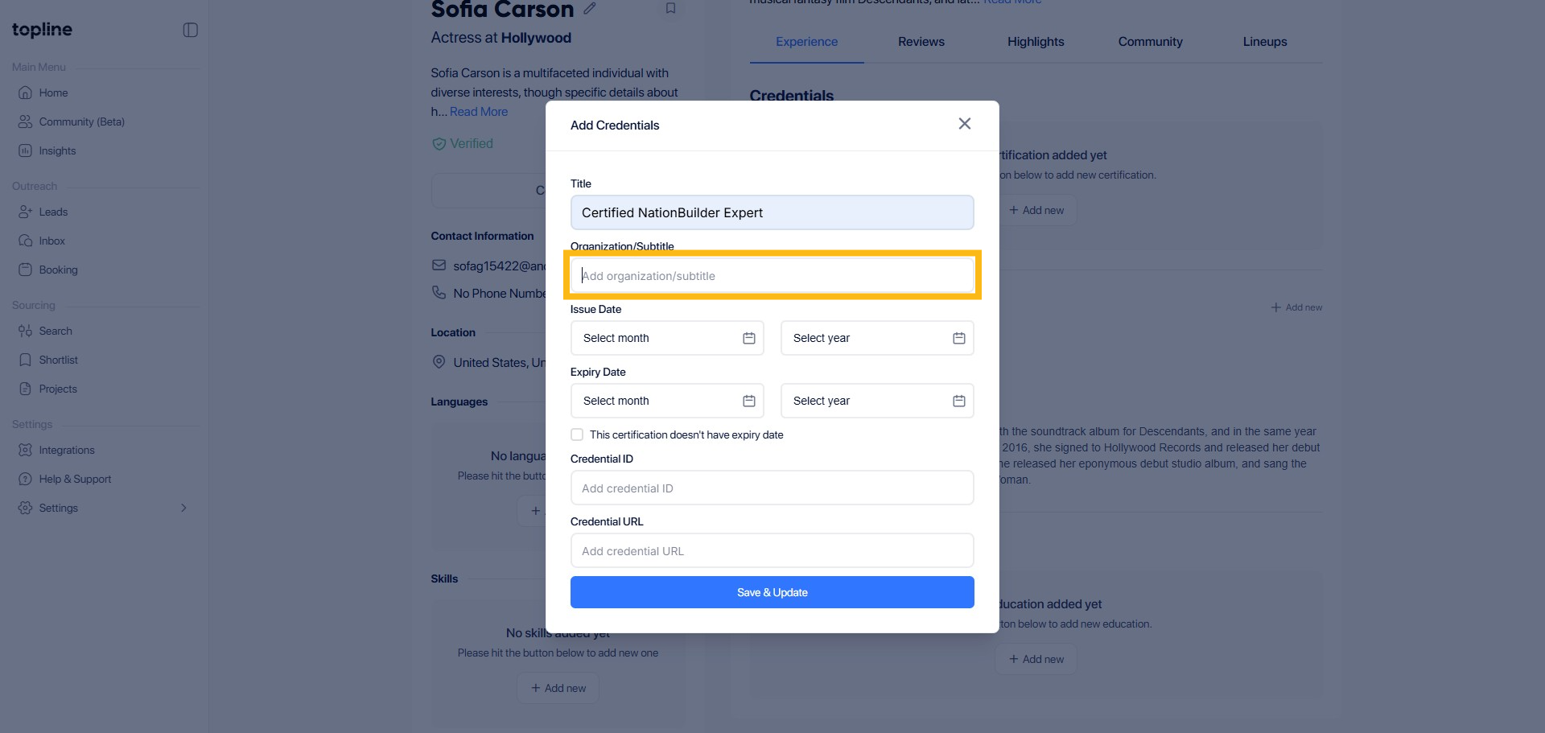Bookmark the Sofia Carson profile
This screenshot has height=733, width=1545.
(670, 9)
